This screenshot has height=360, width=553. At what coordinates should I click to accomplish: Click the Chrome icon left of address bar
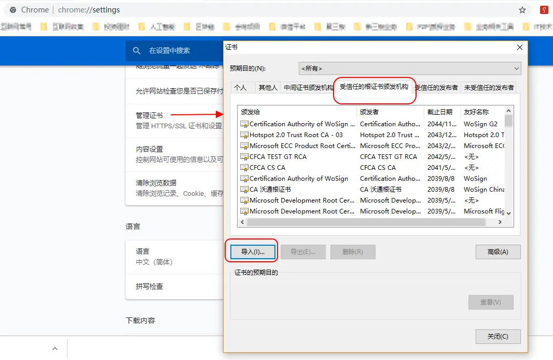coord(13,10)
